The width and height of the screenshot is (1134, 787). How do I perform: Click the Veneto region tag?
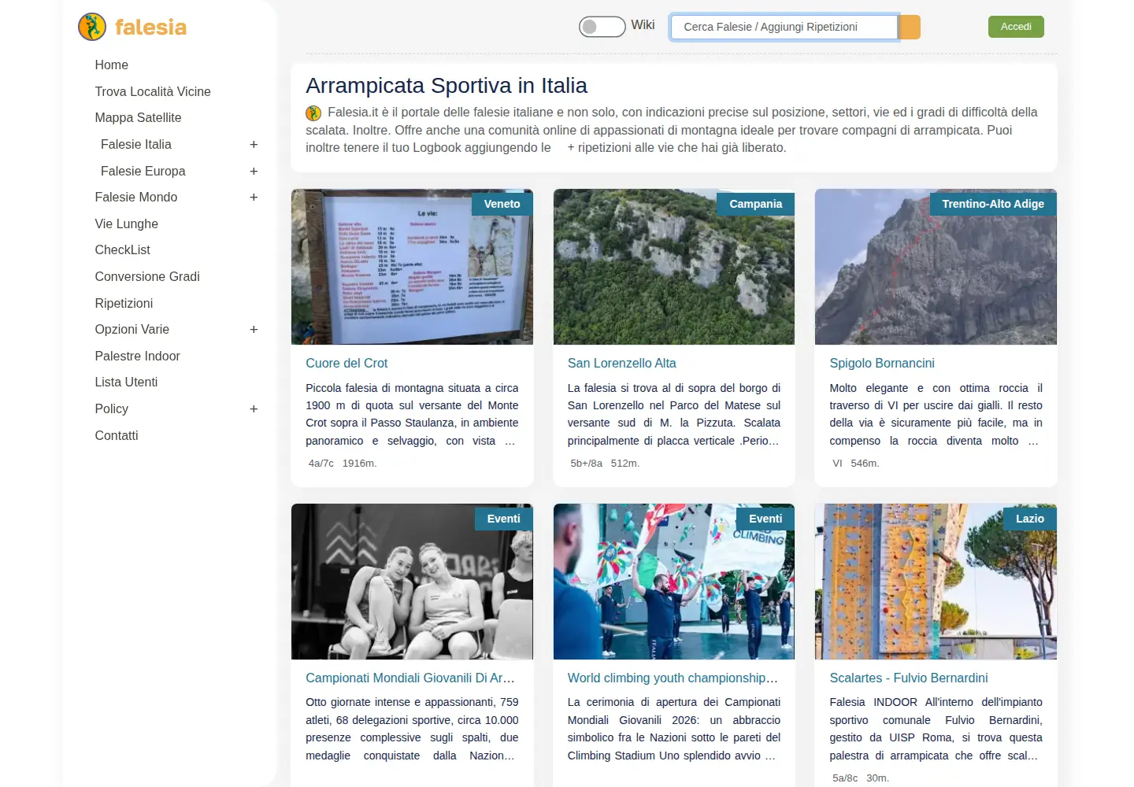502,205
